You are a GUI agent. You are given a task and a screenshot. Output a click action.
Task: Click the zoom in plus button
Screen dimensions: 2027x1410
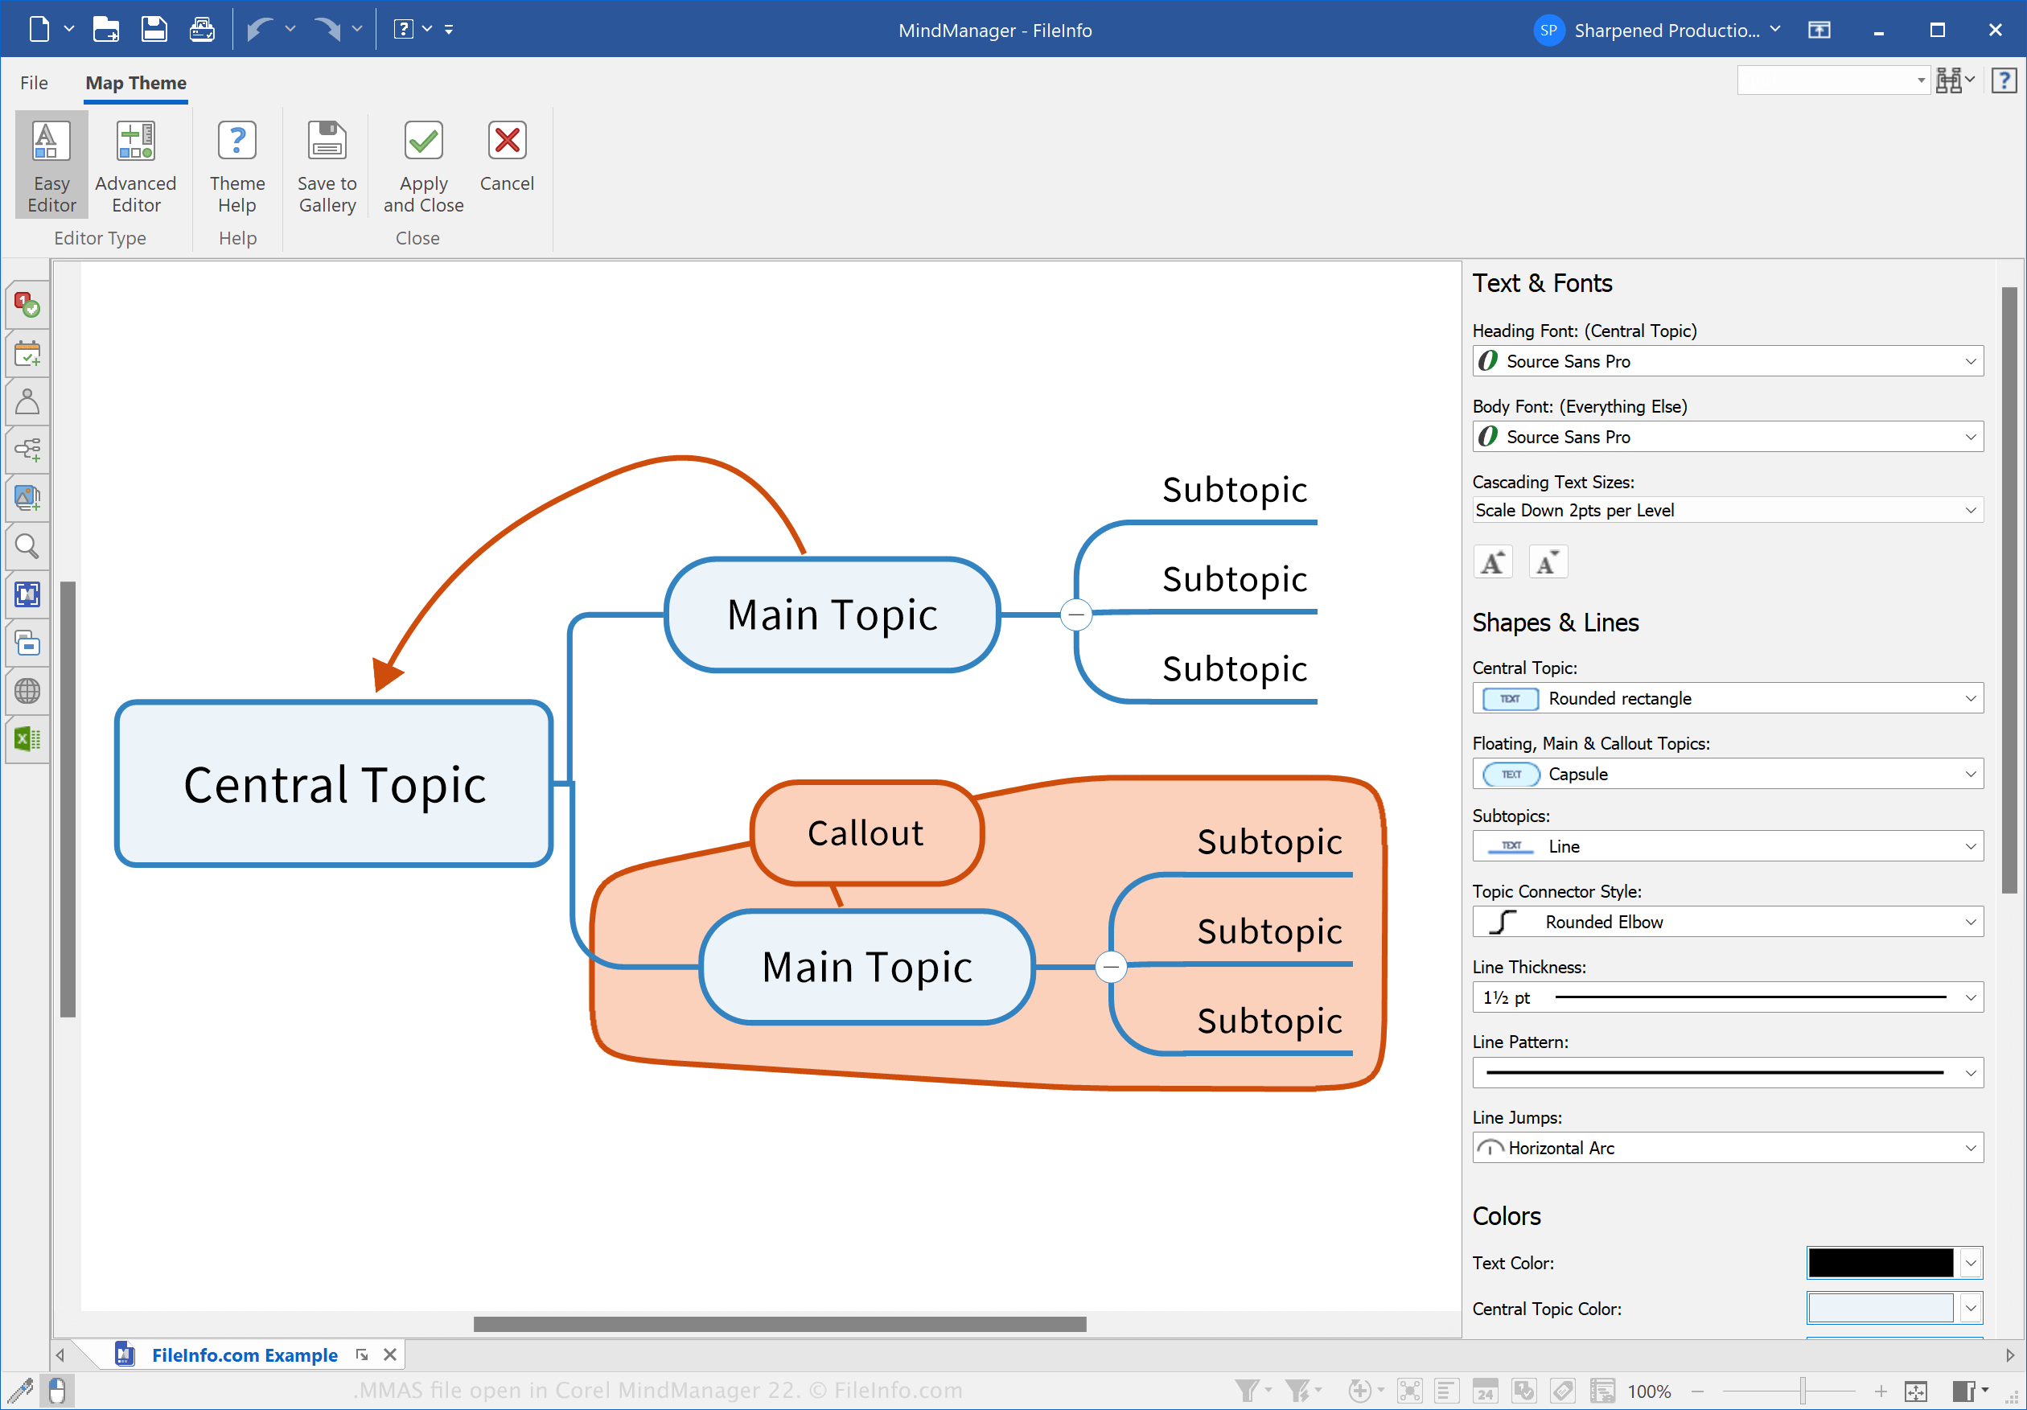point(1881,1392)
